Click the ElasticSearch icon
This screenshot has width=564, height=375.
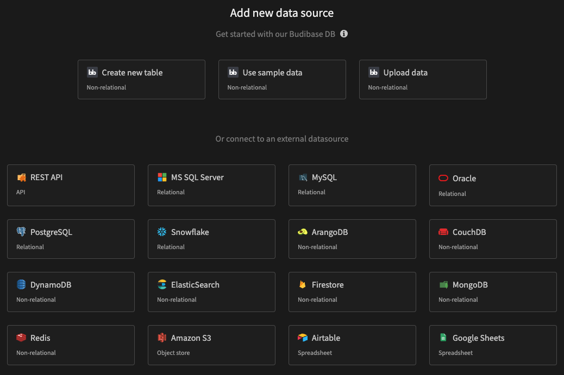[162, 284]
